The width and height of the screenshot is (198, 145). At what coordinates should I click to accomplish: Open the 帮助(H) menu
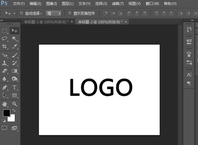(x=170, y=4)
